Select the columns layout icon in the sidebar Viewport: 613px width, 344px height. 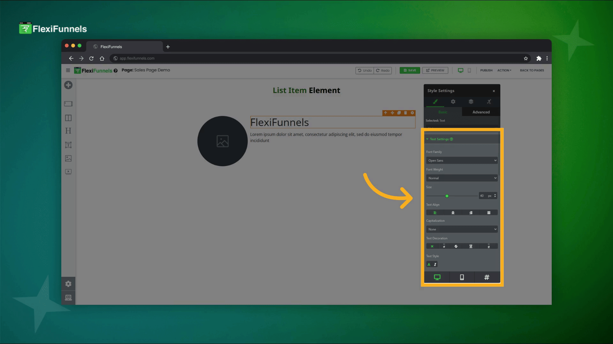[x=68, y=118]
